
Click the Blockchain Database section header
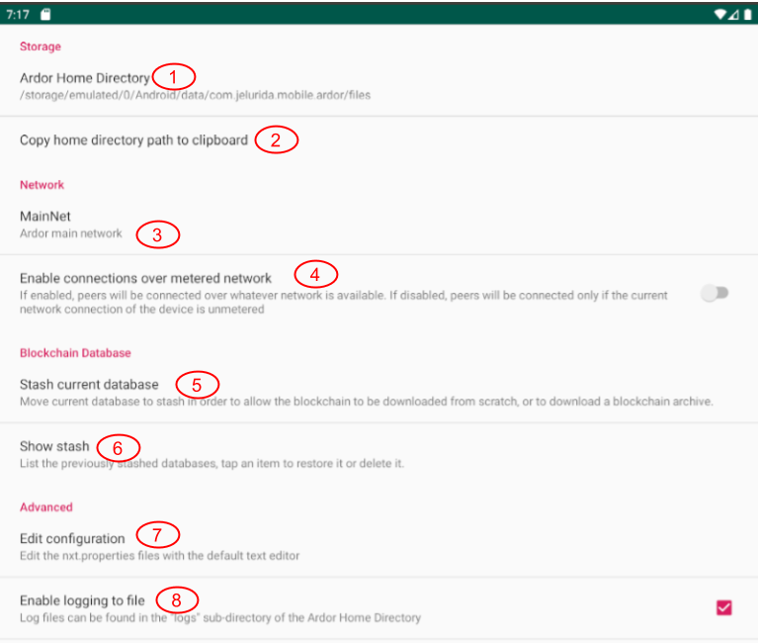(75, 352)
